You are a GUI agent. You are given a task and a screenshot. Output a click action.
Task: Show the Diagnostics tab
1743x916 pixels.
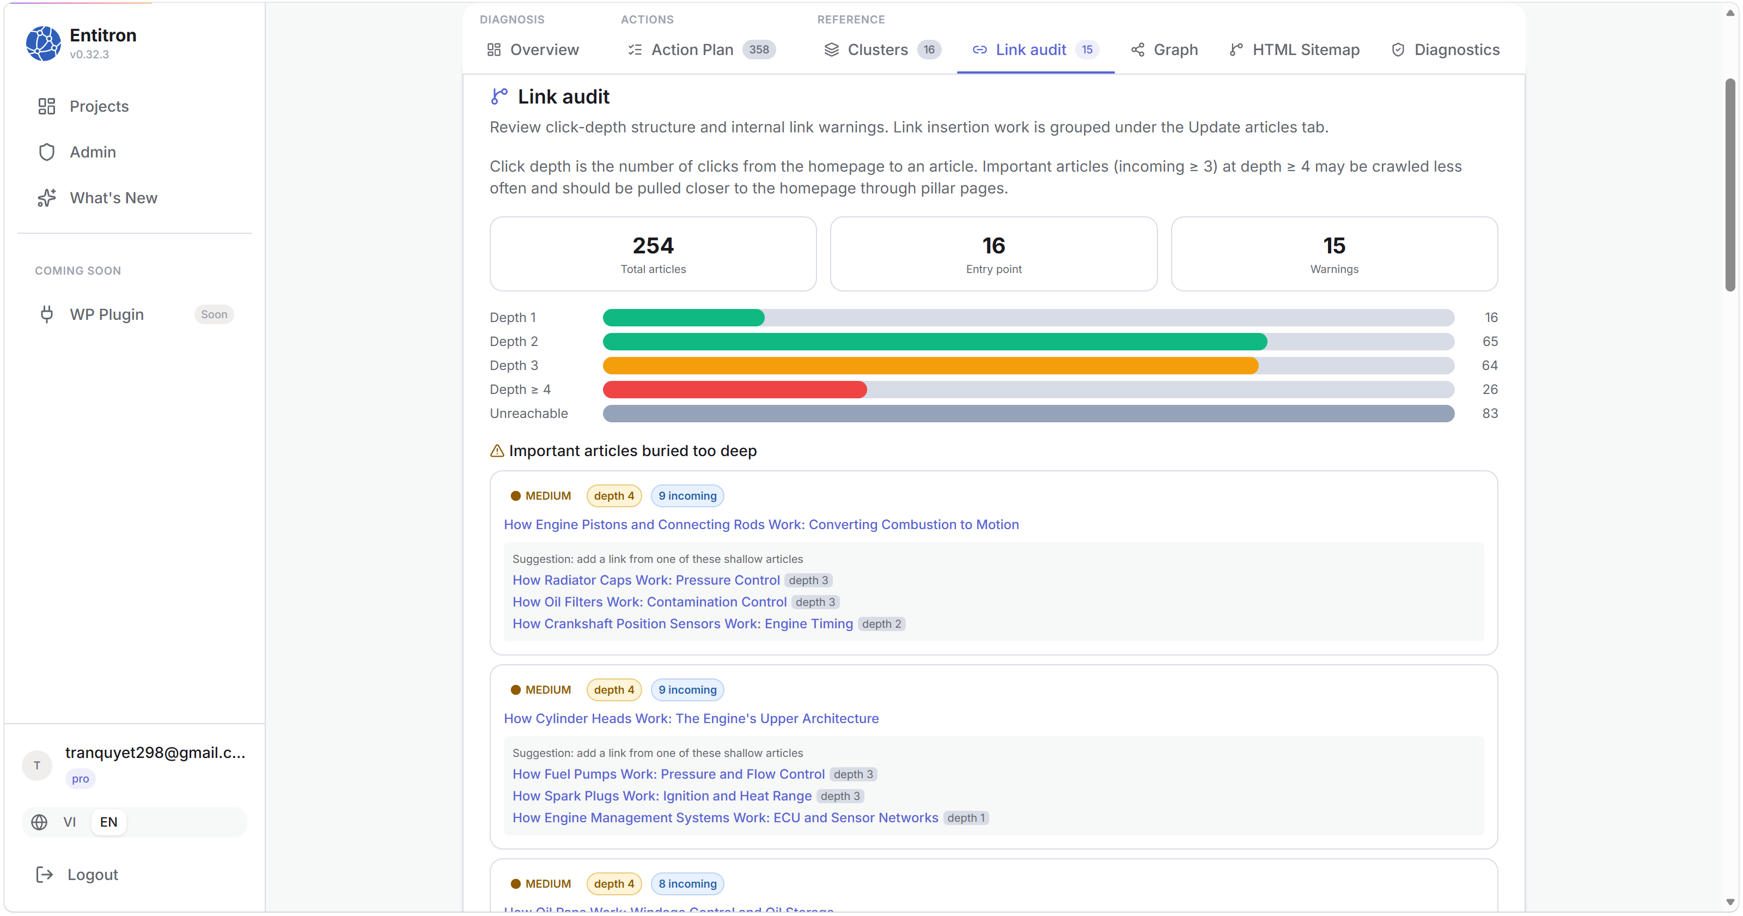tap(1445, 50)
